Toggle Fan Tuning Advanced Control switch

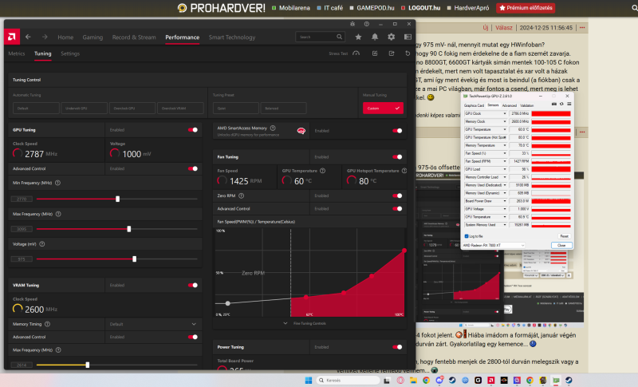click(x=397, y=209)
